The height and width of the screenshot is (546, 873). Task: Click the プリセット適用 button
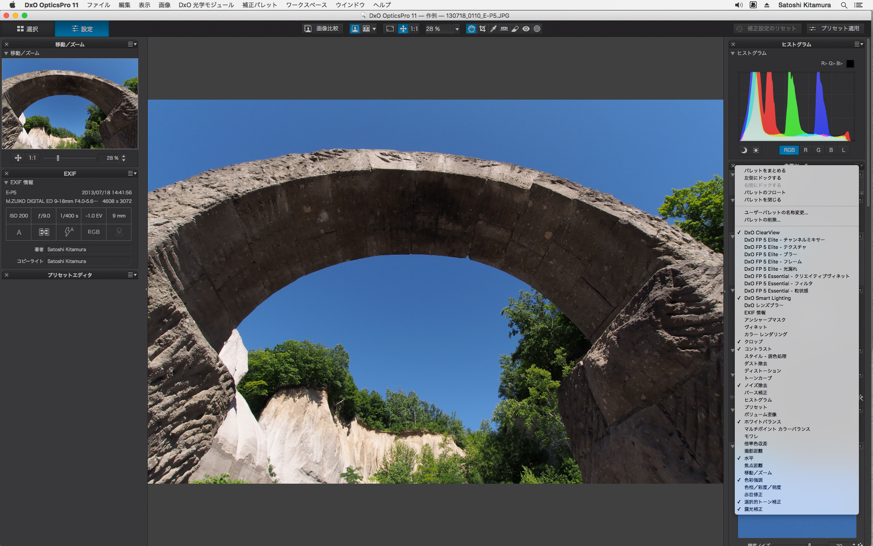click(x=835, y=28)
